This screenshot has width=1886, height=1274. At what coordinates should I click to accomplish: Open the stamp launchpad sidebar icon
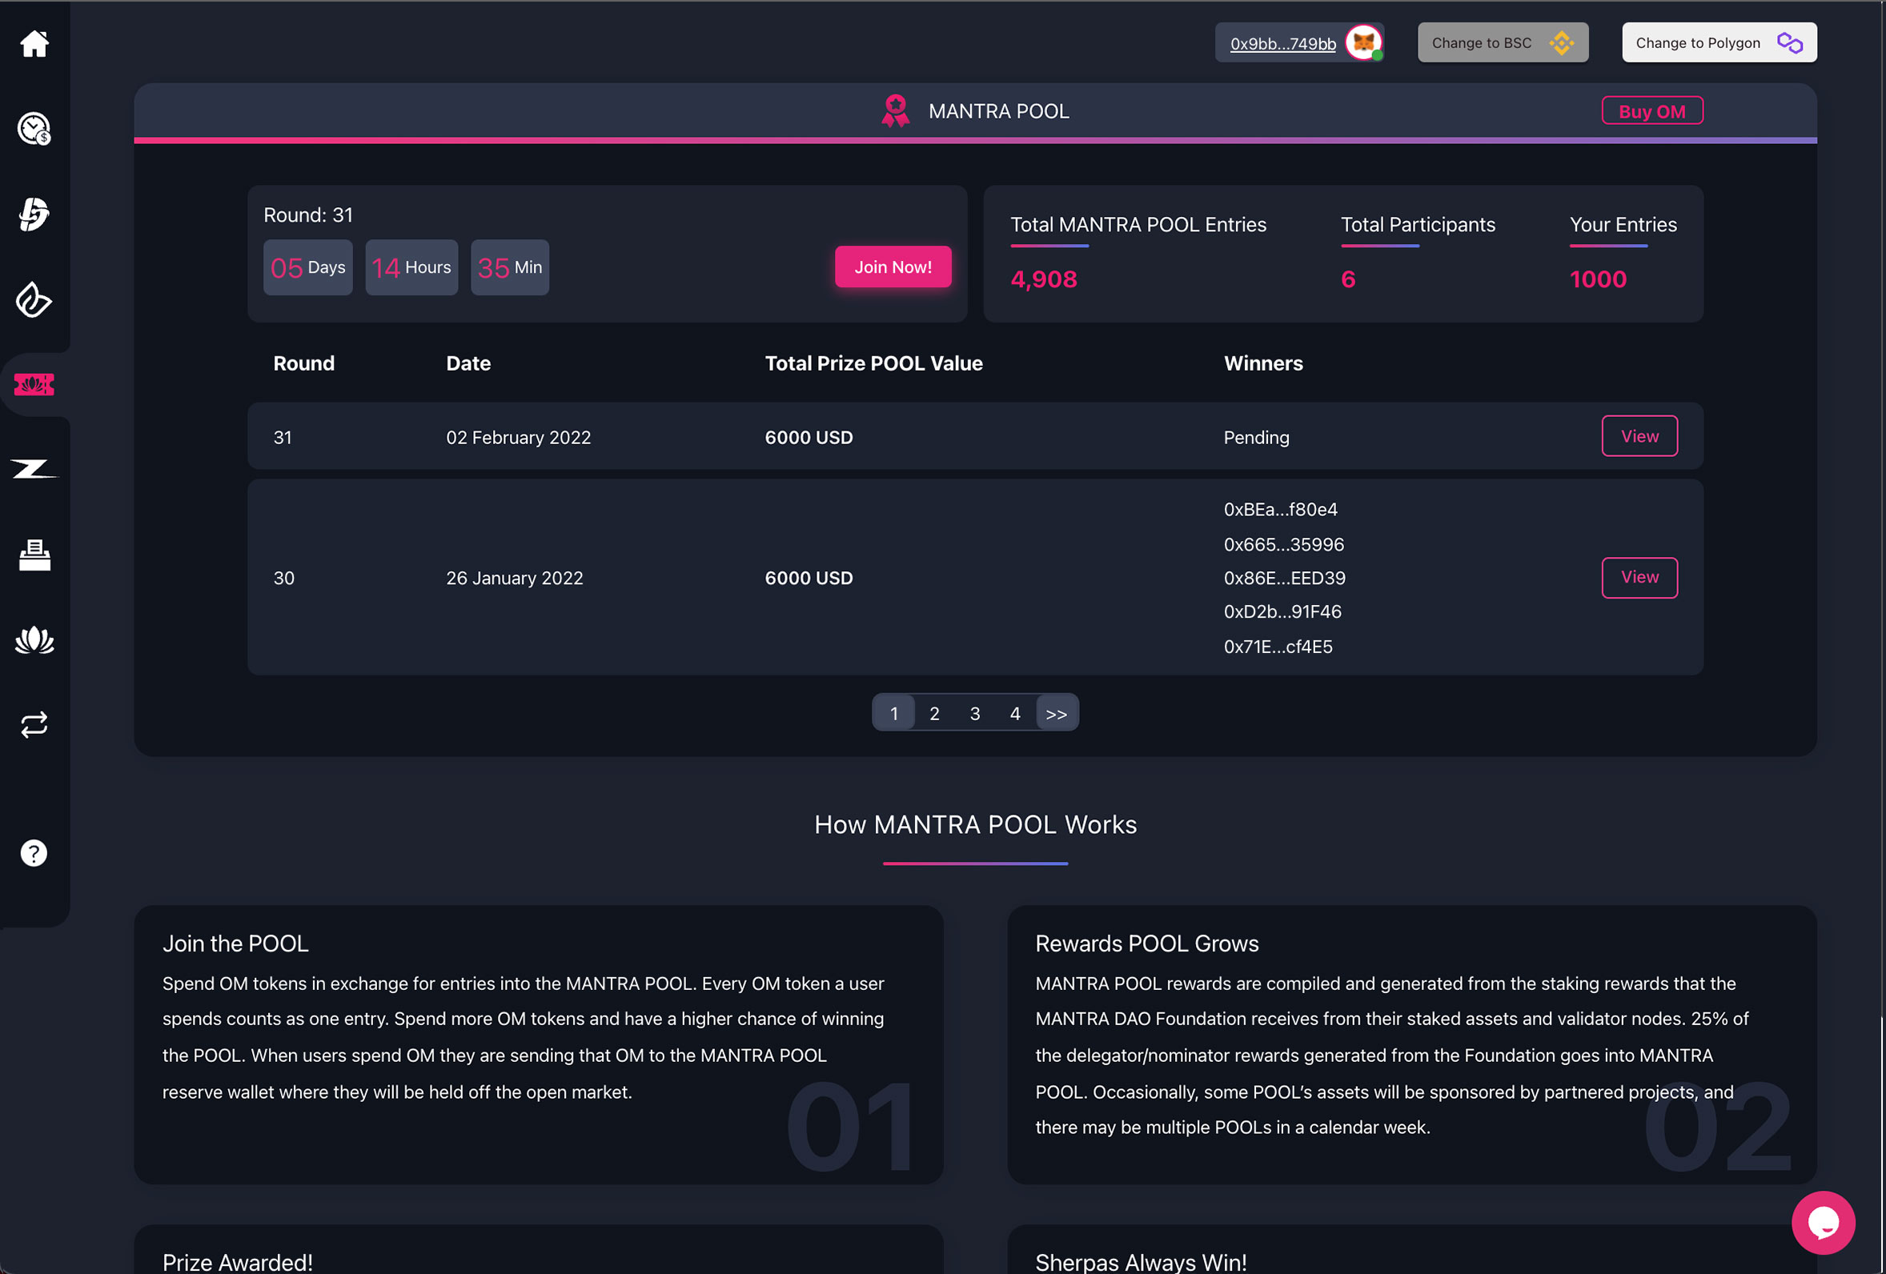coord(34,555)
